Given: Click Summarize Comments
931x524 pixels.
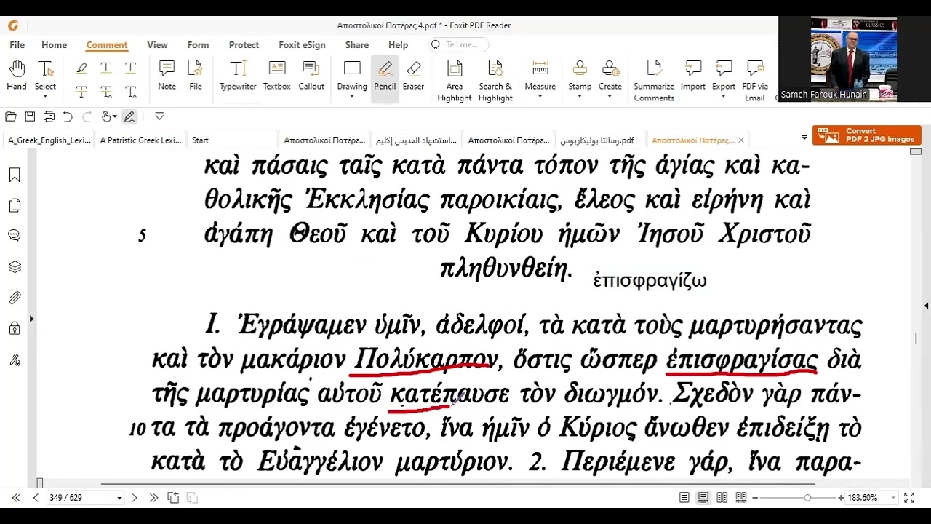Looking at the screenshot, I should pos(654,81).
